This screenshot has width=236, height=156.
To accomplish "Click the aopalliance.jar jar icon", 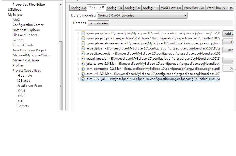I will tap(83, 59).
